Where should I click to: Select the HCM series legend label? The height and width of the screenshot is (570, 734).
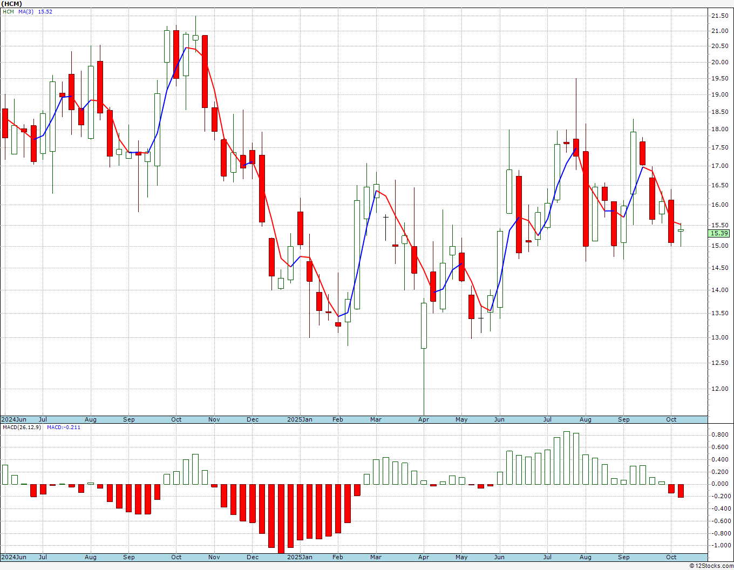(x=8, y=12)
